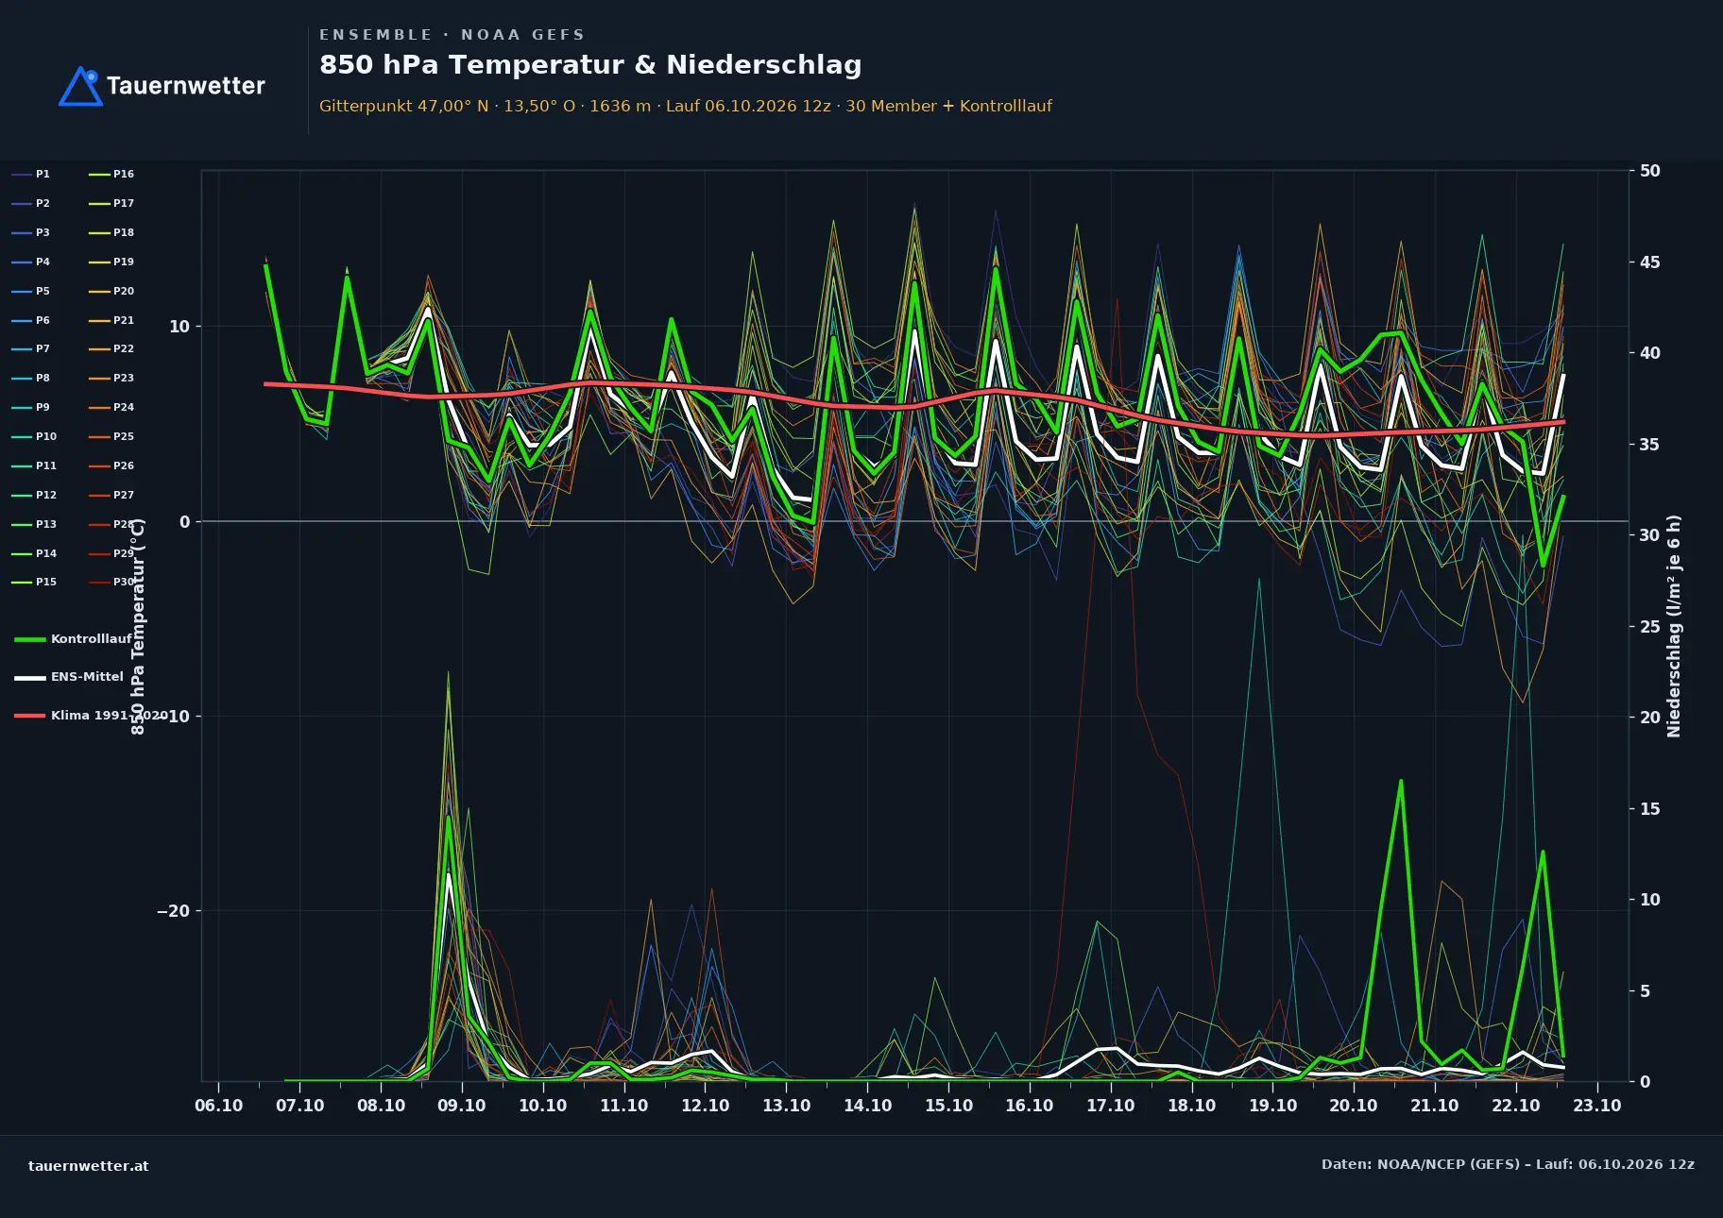Toggle legend entry P5

coord(30,291)
